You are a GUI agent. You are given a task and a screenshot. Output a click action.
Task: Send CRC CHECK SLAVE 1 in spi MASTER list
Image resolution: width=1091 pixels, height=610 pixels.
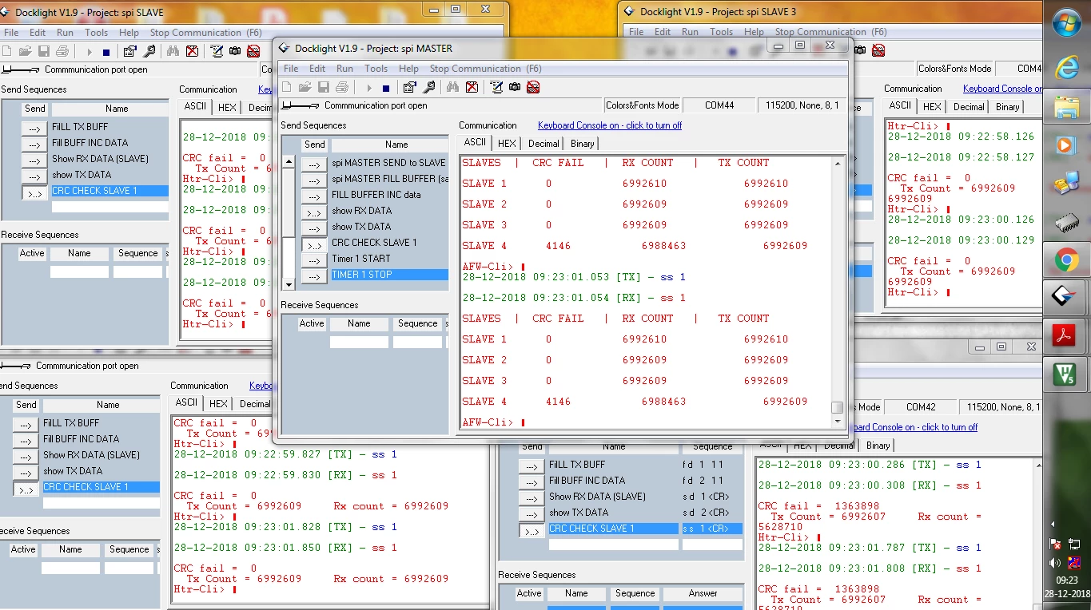[314, 243]
